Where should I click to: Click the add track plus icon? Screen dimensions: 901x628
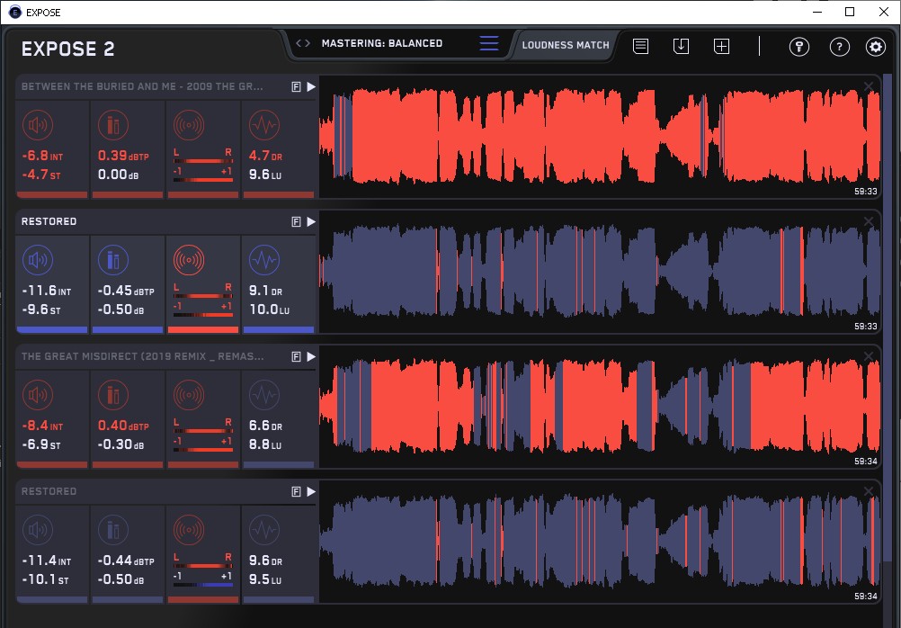pyautogui.click(x=721, y=47)
